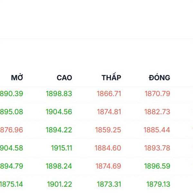The width and height of the screenshot is (193, 193).
Task: Click the high value 1898.83
Action: tap(59, 94)
